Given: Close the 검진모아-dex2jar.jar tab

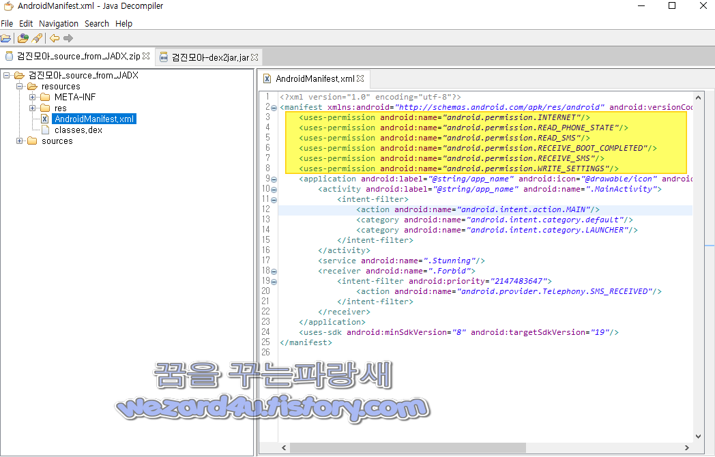Looking at the screenshot, I should 253,57.
